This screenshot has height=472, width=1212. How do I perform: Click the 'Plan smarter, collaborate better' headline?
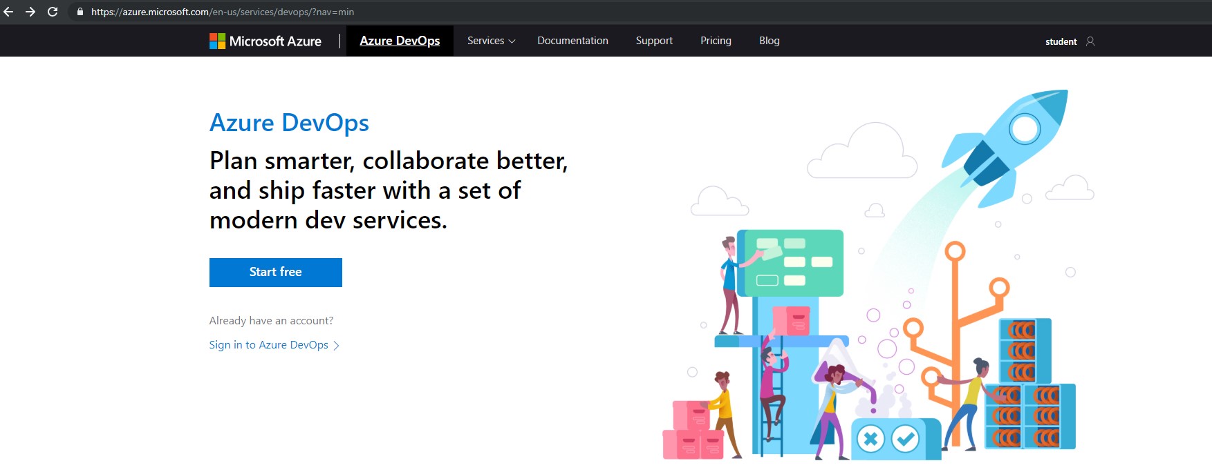click(x=389, y=190)
